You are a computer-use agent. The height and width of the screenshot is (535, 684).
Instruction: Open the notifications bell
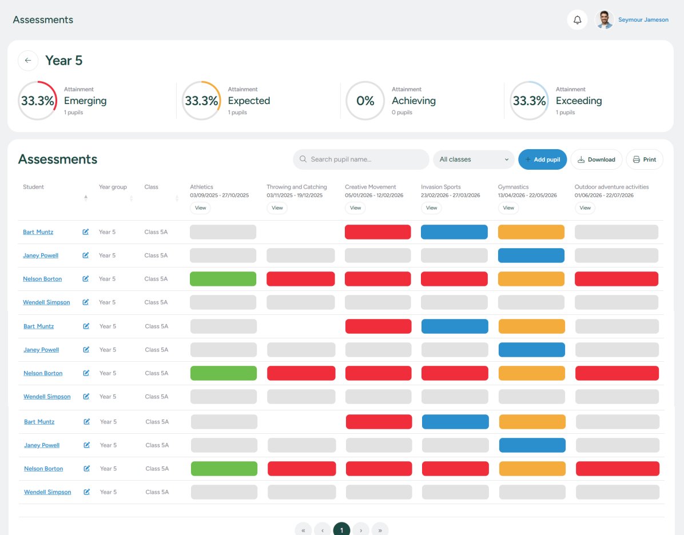577,20
